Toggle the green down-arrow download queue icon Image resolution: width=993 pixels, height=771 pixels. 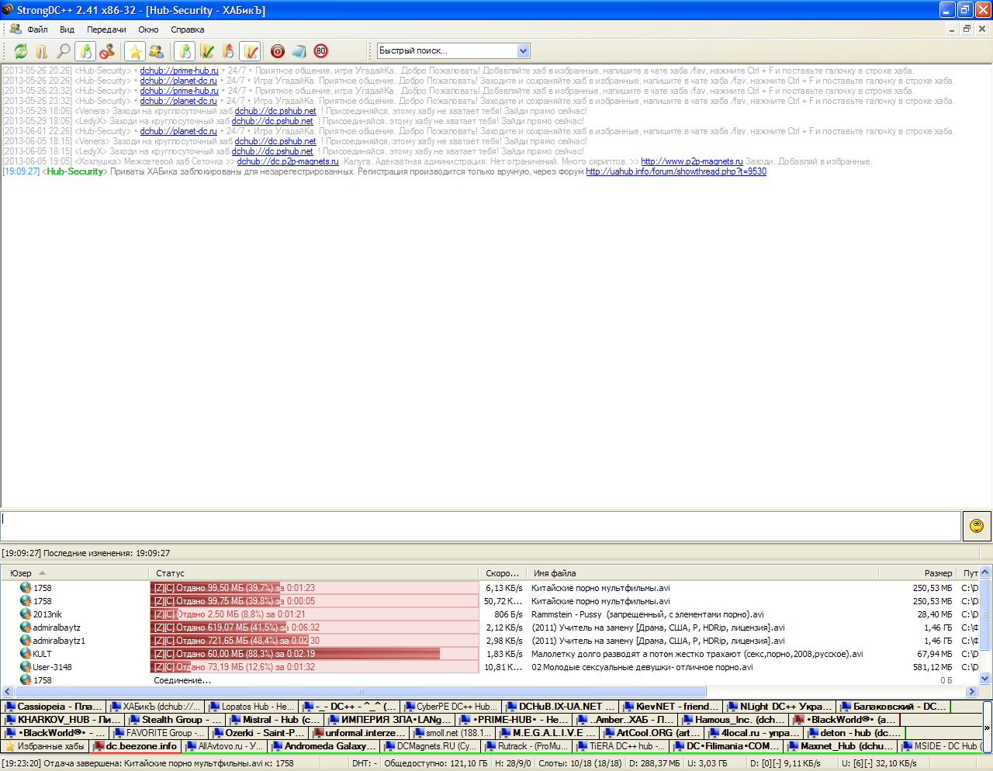click(x=185, y=51)
